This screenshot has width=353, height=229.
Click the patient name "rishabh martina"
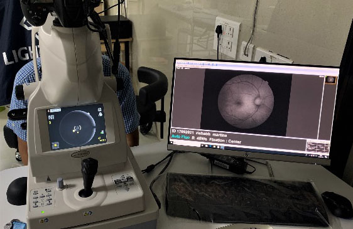click(211, 134)
